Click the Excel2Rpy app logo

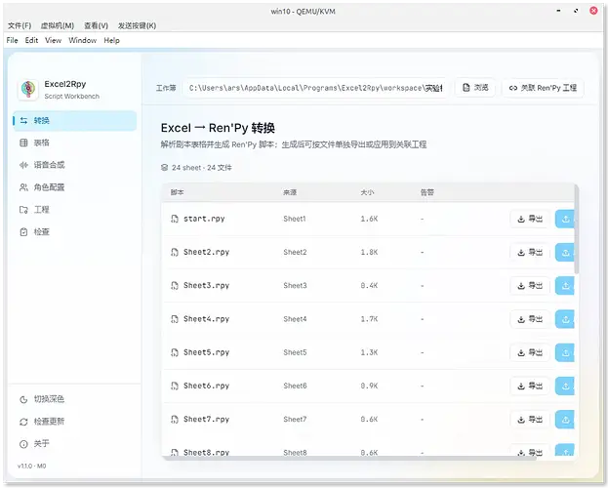[28, 89]
